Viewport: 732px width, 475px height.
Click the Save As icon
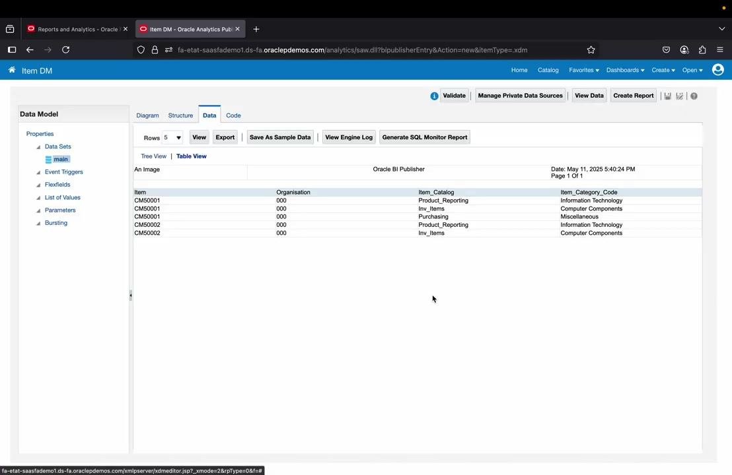[679, 96]
